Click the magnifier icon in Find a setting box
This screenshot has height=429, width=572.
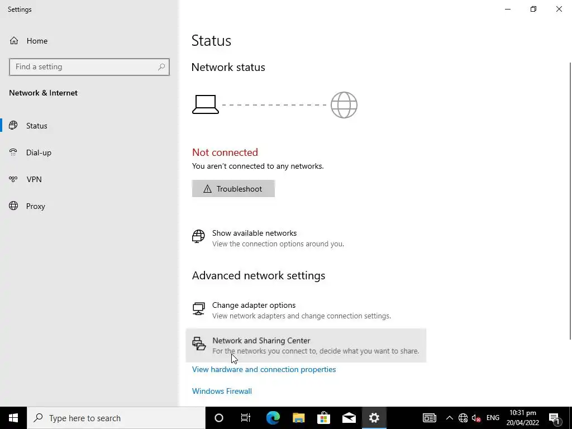pyautogui.click(x=161, y=67)
